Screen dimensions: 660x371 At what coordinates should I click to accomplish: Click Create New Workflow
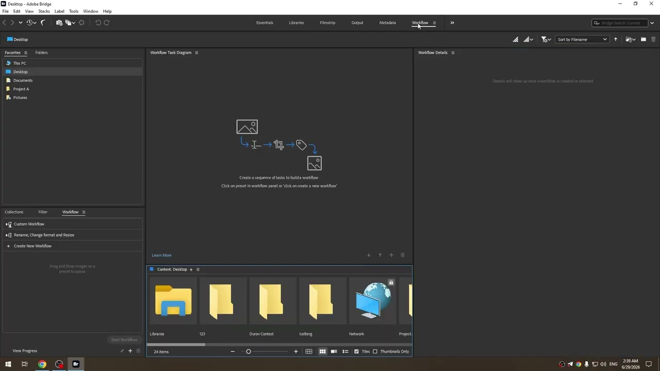72,246
